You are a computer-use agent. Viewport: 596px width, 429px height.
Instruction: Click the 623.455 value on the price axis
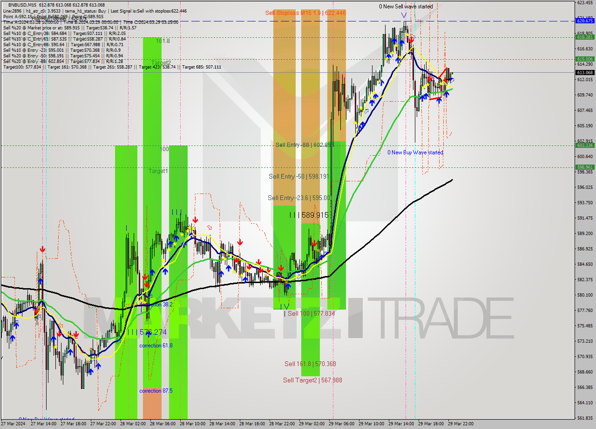(585, 3)
